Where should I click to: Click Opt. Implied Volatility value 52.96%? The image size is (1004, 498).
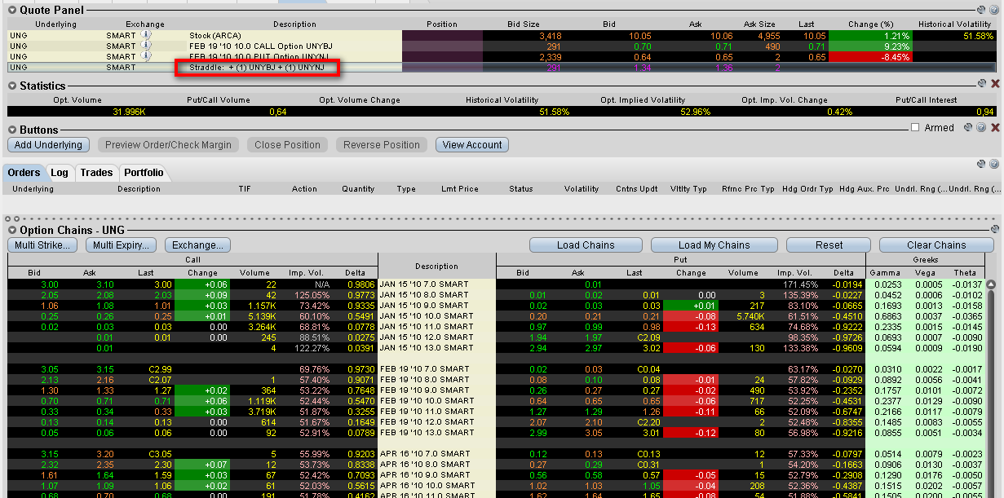point(695,112)
